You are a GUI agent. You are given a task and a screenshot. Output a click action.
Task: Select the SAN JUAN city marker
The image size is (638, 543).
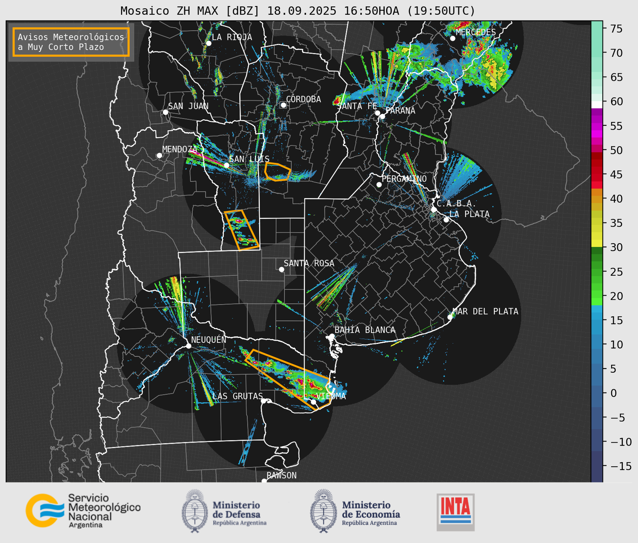[165, 112]
